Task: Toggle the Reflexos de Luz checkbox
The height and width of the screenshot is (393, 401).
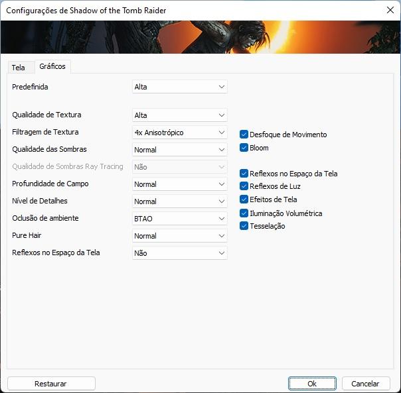Action: tap(244, 186)
